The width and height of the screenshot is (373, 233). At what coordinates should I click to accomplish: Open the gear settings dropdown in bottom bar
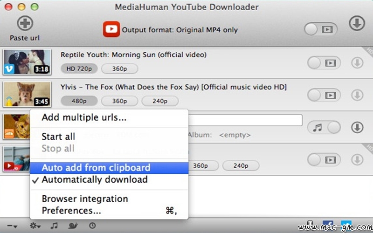(35, 226)
